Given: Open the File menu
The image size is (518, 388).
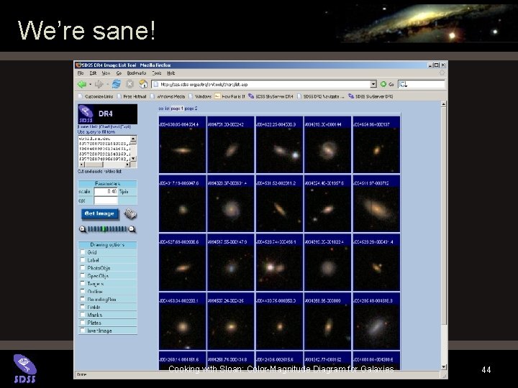Looking at the screenshot, I should (x=81, y=73).
